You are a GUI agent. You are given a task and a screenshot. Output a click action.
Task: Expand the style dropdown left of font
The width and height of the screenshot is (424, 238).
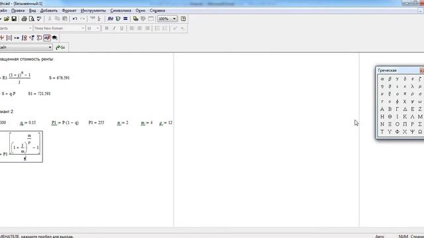click(30, 28)
